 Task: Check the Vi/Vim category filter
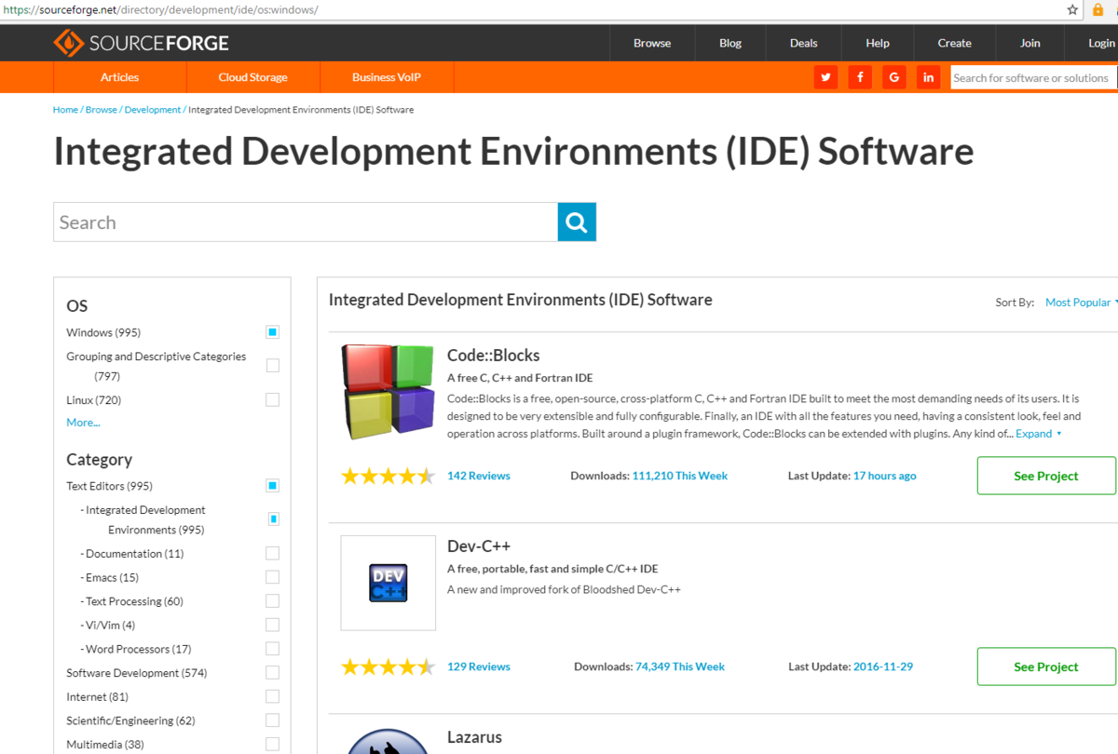click(272, 625)
